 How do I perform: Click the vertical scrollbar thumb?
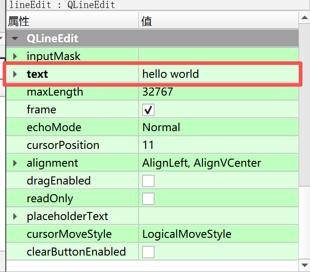305,105
